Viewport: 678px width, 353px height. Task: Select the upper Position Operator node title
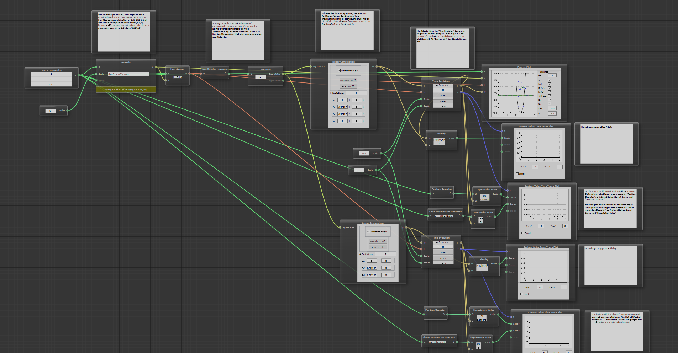tap(442, 189)
